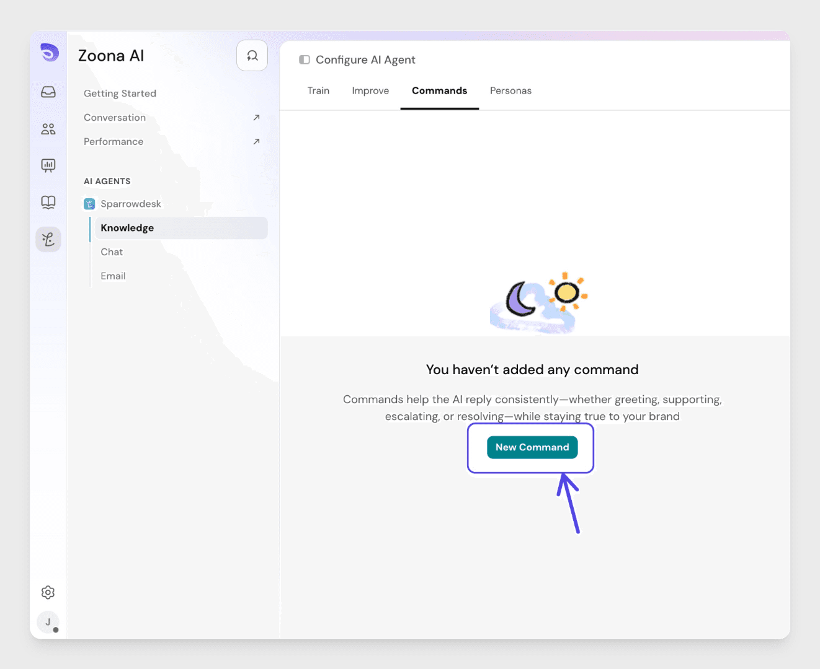
Task: Select the AI agent sidebar icon
Action: 48,239
